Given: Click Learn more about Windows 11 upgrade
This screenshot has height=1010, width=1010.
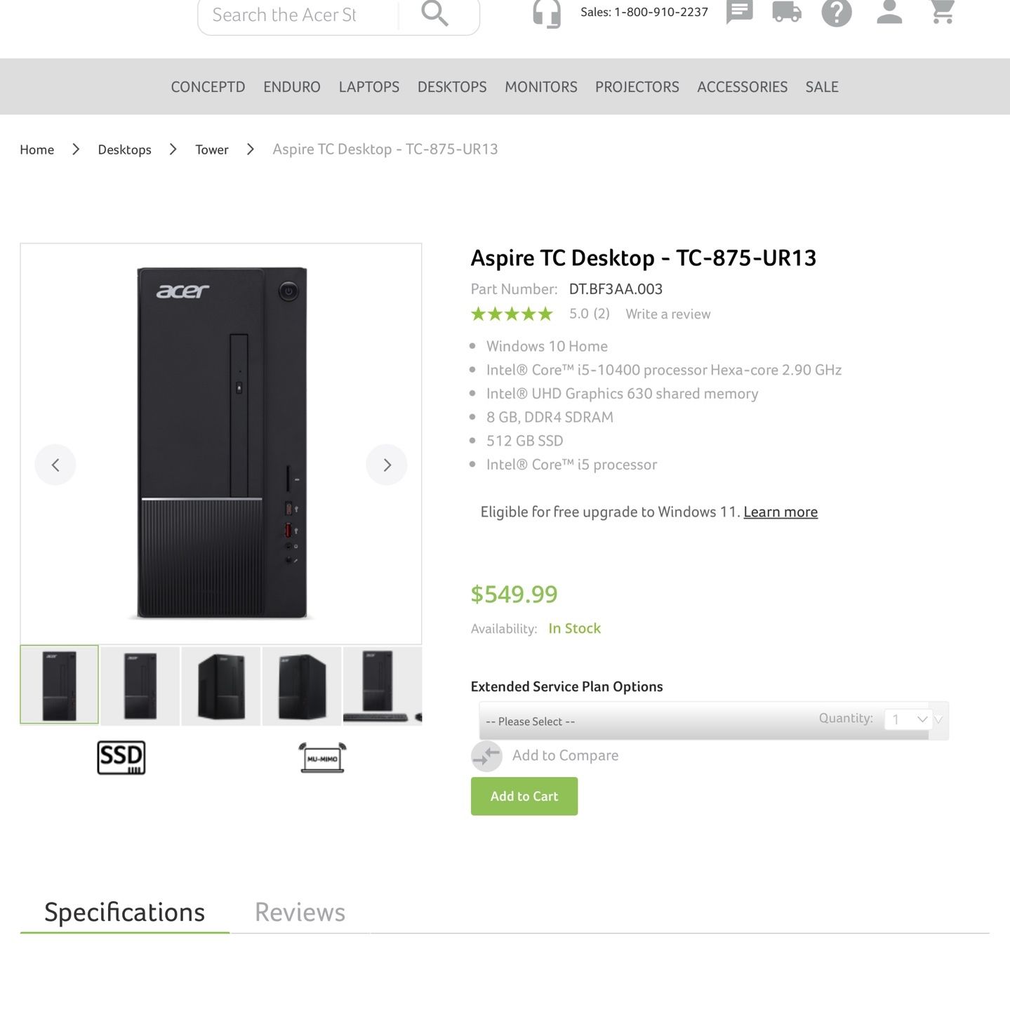Looking at the screenshot, I should 780,512.
